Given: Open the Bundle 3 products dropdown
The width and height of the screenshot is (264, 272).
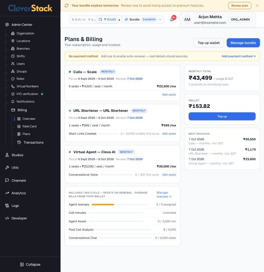Looking at the screenshot, I should pyautogui.click(x=143, y=20).
